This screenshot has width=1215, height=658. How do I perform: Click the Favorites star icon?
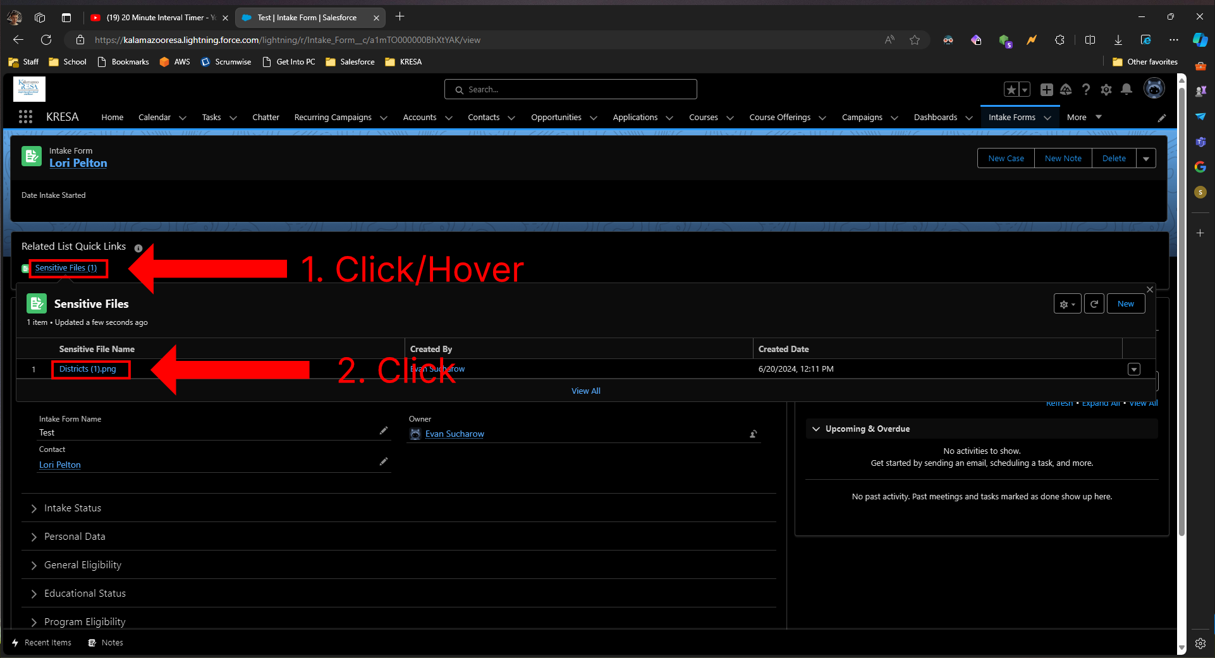pos(1011,90)
